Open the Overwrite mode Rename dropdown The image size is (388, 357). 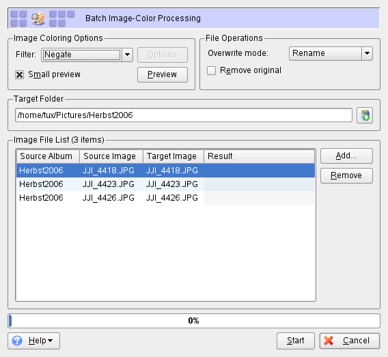[331, 53]
